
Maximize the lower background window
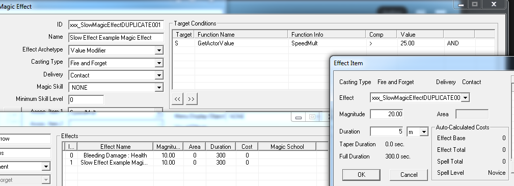[x=312, y=117]
